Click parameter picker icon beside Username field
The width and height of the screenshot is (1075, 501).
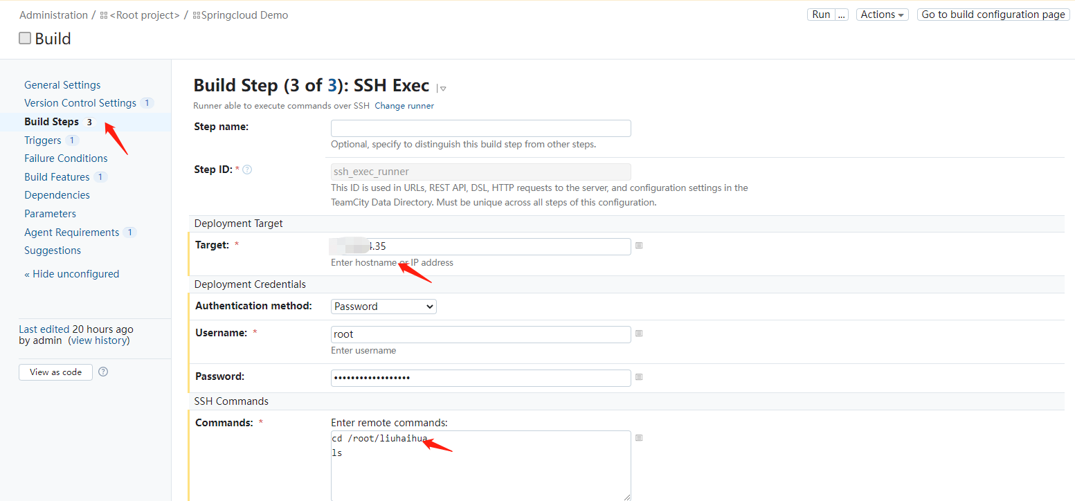pyautogui.click(x=639, y=334)
